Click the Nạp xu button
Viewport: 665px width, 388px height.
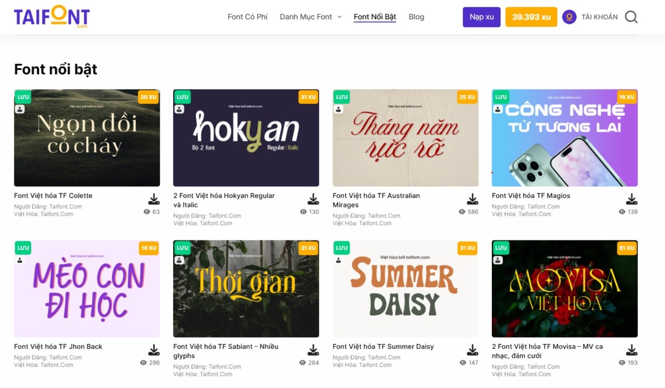(481, 17)
